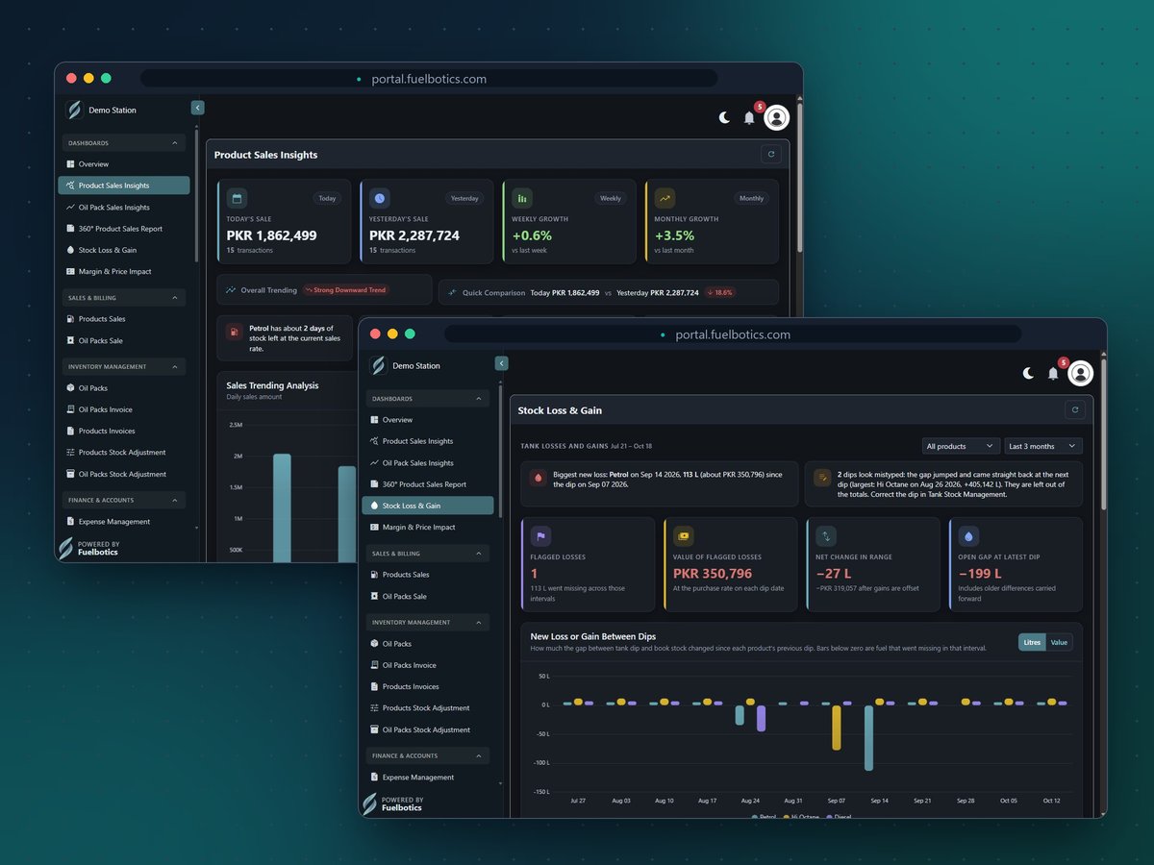This screenshot has height=865, width=1154.
Task: Open Oil Packs Sale in front window sidebar
Action: tap(427, 596)
